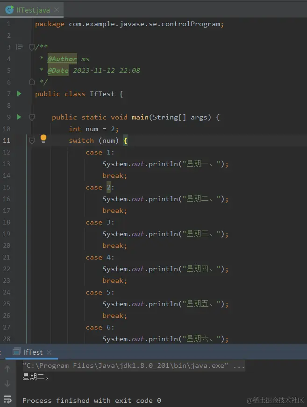Toggle rendered view of the Javadoc comment

pyautogui.click(x=20, y=47)
